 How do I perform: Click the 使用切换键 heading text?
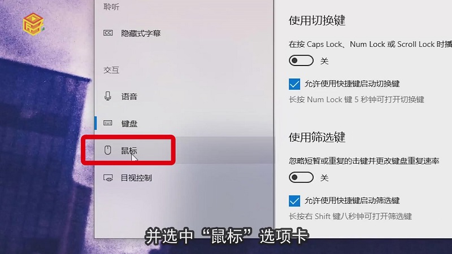click(x=317, y=20)
